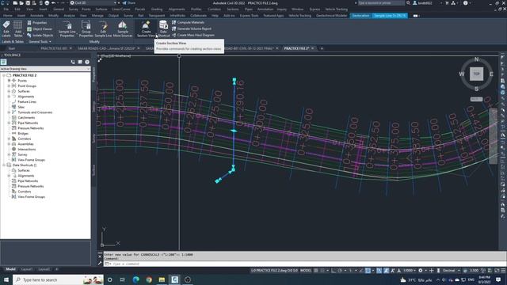Click the new drawing tab plus button

(322, 48)
